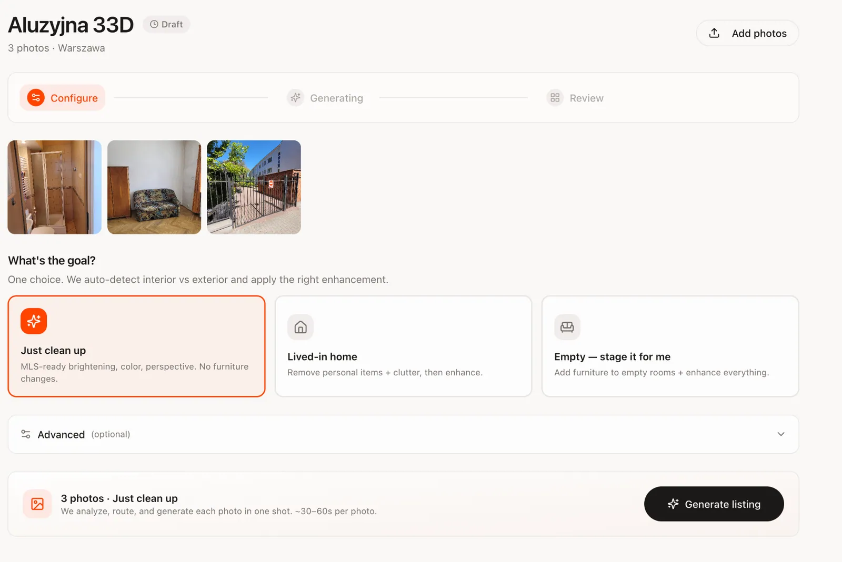This screenshot has width=842, height=562.
Task: Click the sliders icon beside Advanced
Action: [26, 434]
